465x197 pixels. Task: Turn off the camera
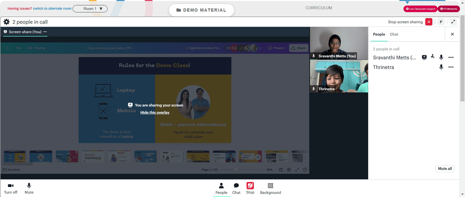[x=11, y=189]
